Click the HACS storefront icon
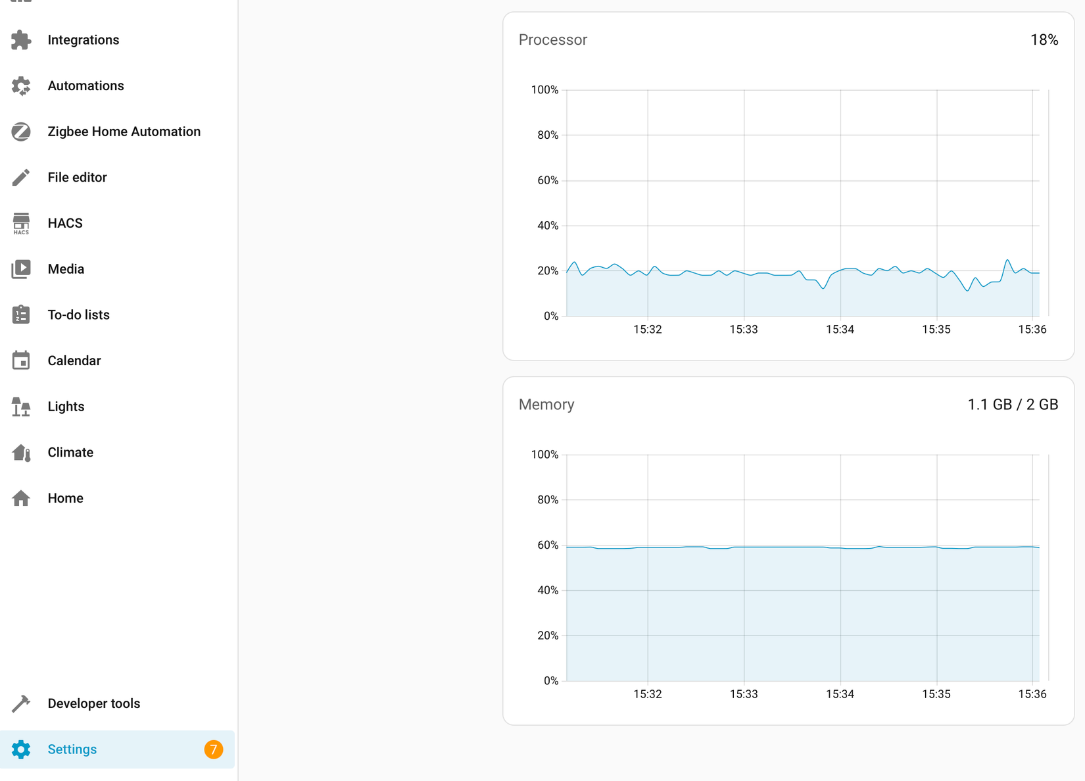1085x781 pixels. coord(21,223)
